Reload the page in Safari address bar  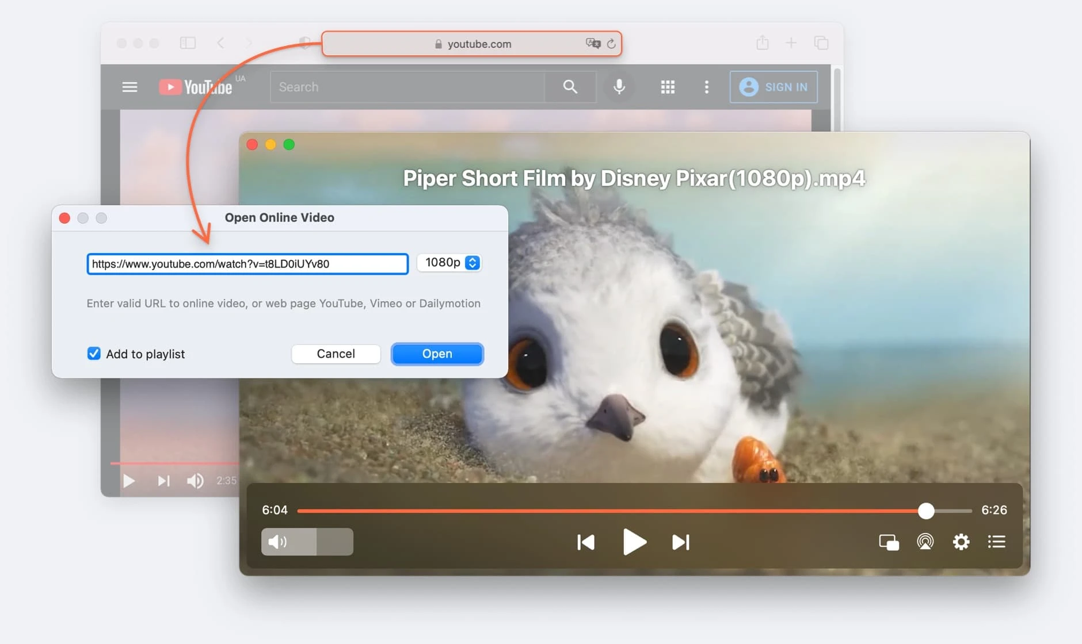(611, 44)
